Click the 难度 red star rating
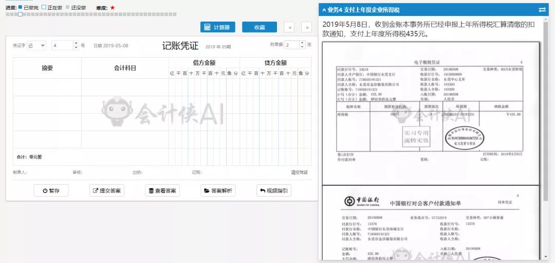555x263 pixels. pyautogui.click(x=113, y=7)
